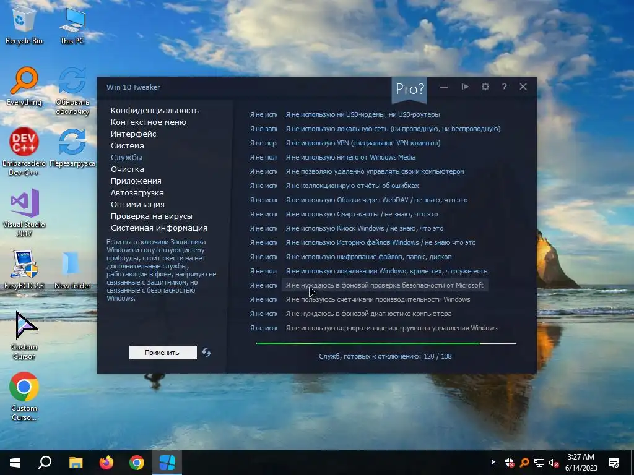The width and height of the screenshot is (634, 475).
Task: Toggle счётчиками производительности Windows option
Action: click(x=378, y=299)
